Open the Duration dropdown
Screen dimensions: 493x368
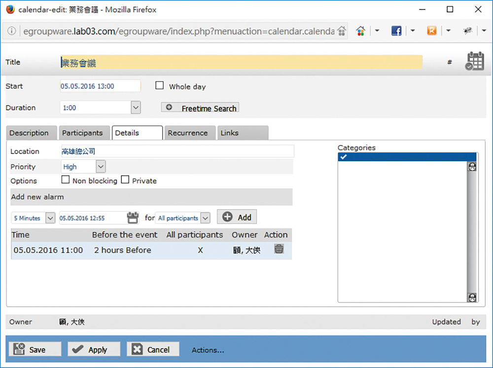(136, 108)
